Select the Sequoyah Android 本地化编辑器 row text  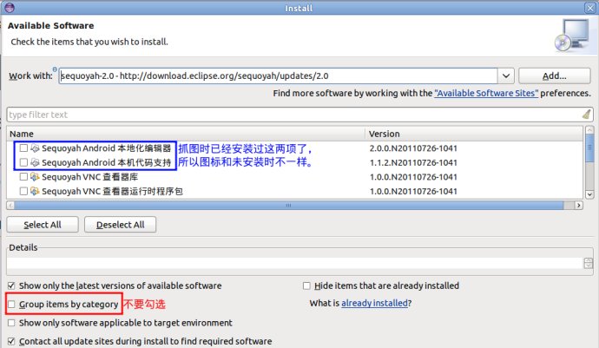pos(106,148)
